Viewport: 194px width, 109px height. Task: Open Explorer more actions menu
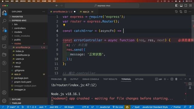click(x=44, y=12)
